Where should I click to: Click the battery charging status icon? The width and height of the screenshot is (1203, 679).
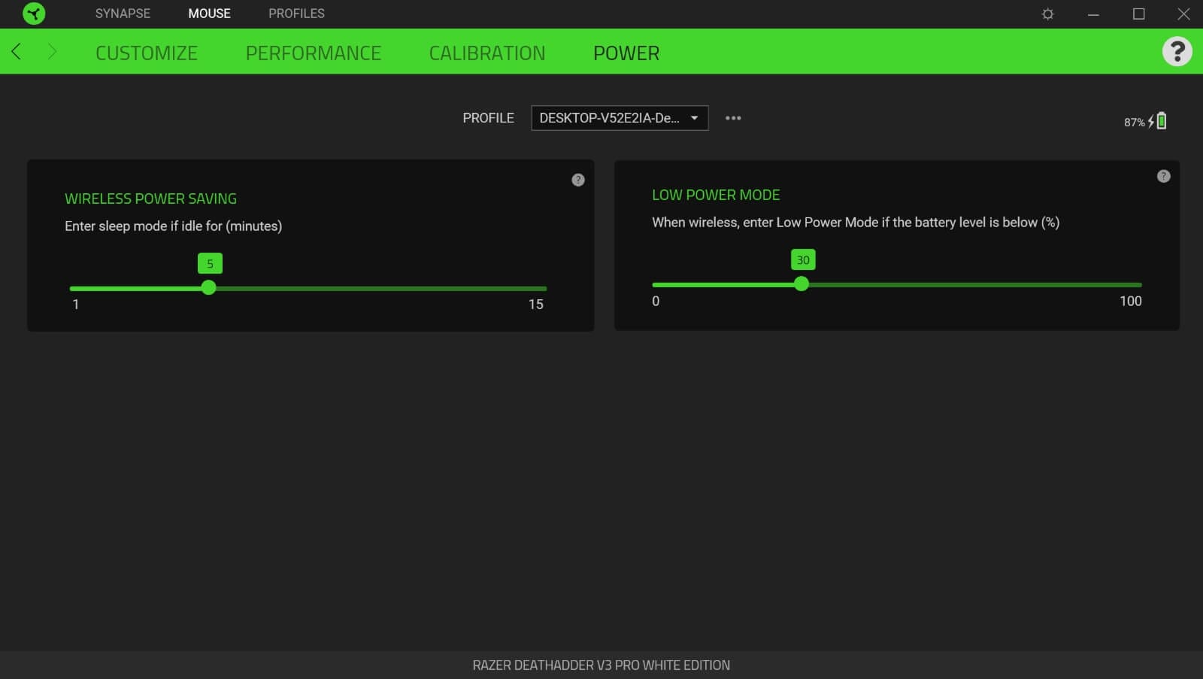pyautogui.click(x=1160, y=121)
